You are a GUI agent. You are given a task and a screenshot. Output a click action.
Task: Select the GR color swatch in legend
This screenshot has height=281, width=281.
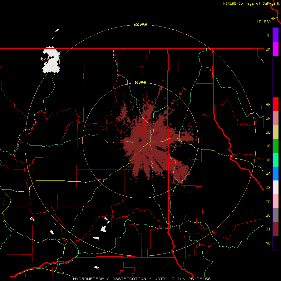pyautogui.click(x=276, y=118)
